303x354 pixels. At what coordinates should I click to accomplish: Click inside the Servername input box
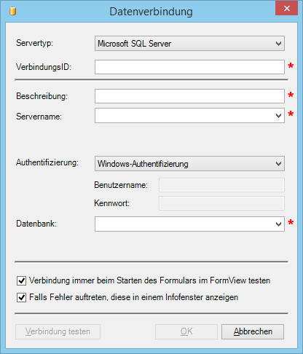pos(184,116)
